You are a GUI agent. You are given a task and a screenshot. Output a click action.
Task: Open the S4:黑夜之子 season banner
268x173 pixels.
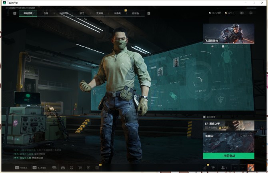coord(228,125)
